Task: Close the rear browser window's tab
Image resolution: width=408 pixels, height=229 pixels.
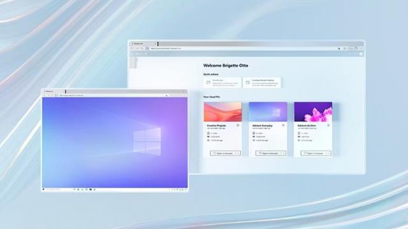Action: tap(156, 44)
